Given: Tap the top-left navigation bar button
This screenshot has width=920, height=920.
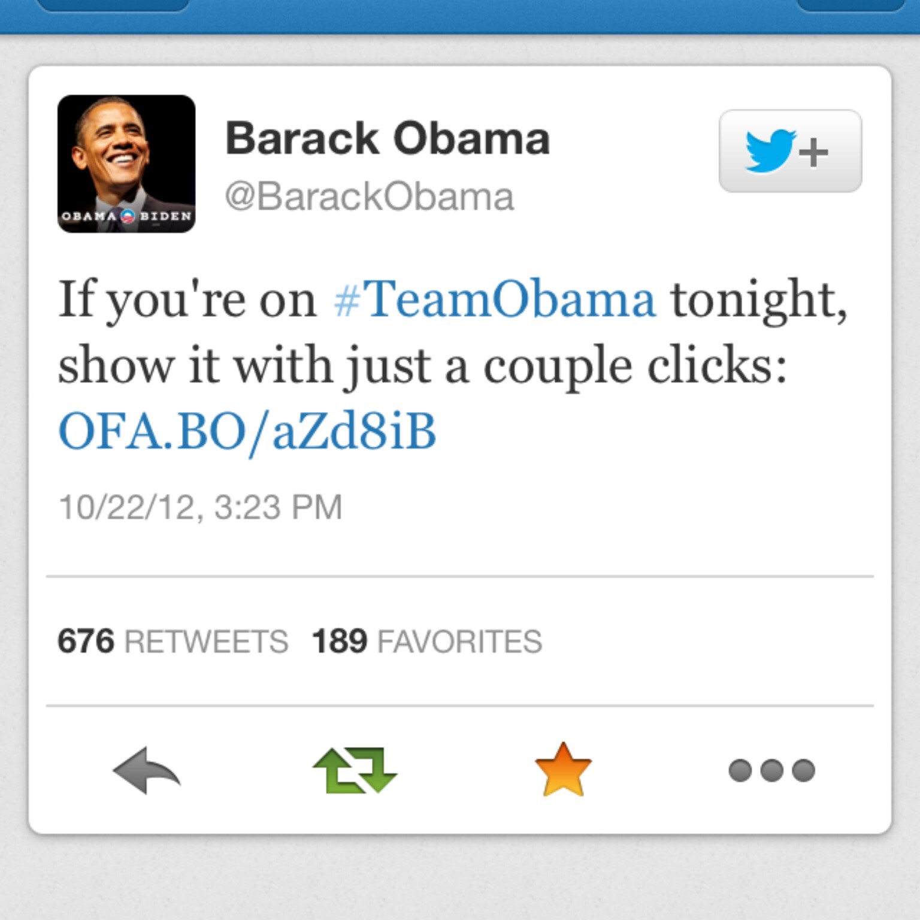Looking at the screenshot, I should pyautogui.click(x=113, y=5).
